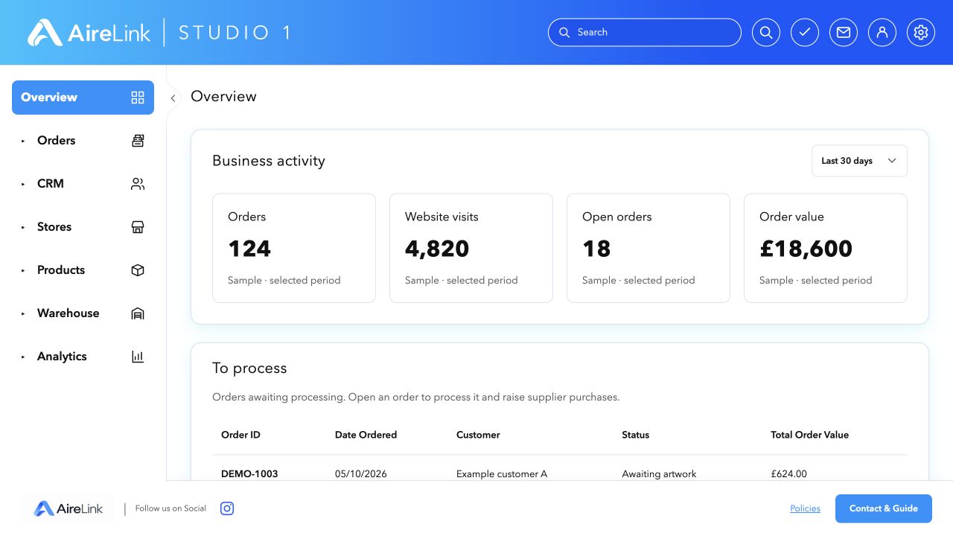Focus the Search input field

(645, 33)
